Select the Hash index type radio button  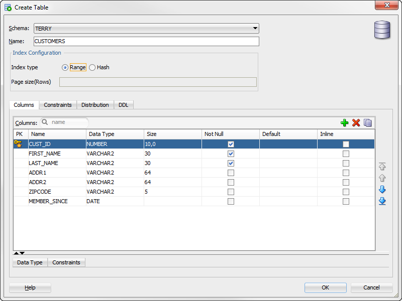click(x=92, y=67)
